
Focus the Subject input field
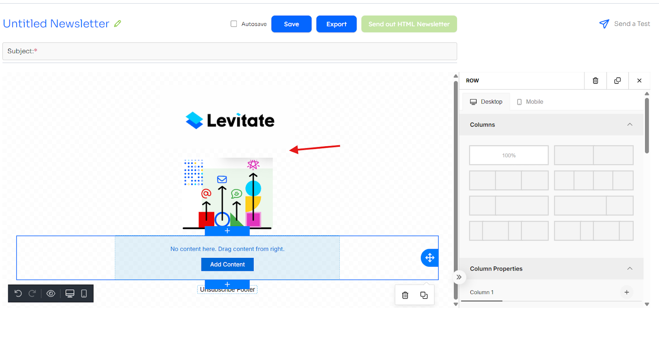(230, 51)
